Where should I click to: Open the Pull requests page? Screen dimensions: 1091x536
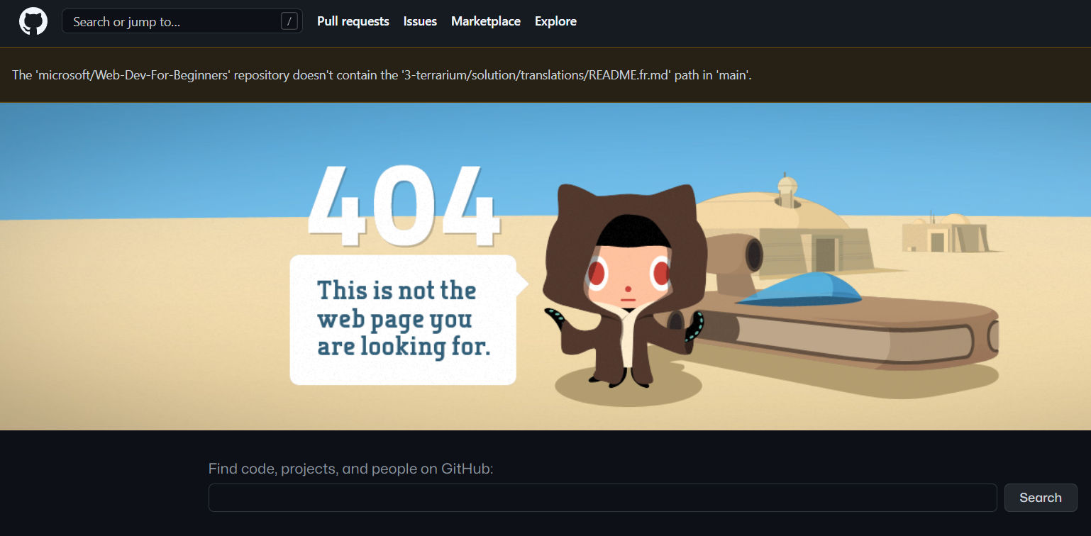[353, 21]
